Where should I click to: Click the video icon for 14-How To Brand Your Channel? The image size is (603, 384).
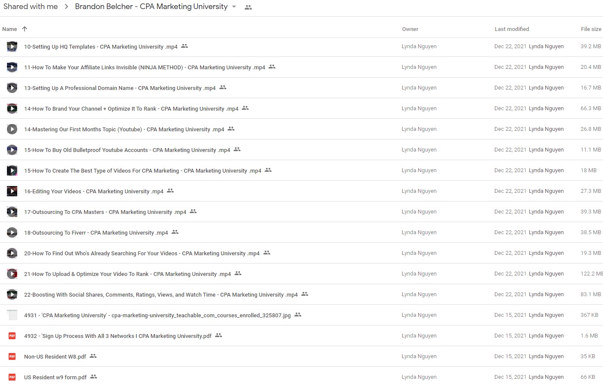(12, 108)
